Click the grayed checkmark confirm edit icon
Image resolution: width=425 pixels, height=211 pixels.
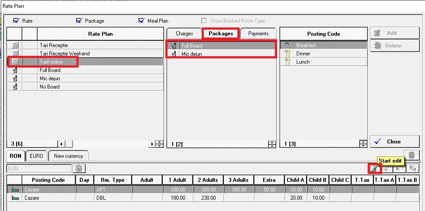pos(387,168)
